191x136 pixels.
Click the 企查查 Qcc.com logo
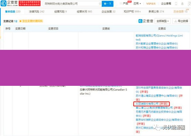click(x=9, y=3)
